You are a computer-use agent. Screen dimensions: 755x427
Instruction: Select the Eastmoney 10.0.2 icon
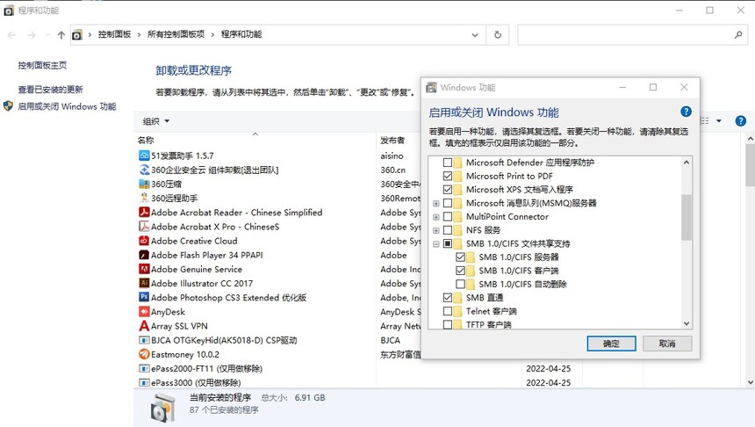(x=144, y=354)
